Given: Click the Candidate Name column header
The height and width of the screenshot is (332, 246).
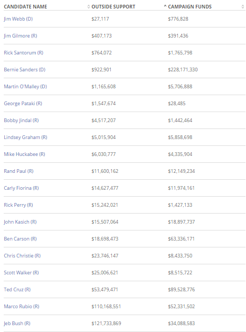Looking at the screenshot, I should pyautogui.click(x=25, y=7).
